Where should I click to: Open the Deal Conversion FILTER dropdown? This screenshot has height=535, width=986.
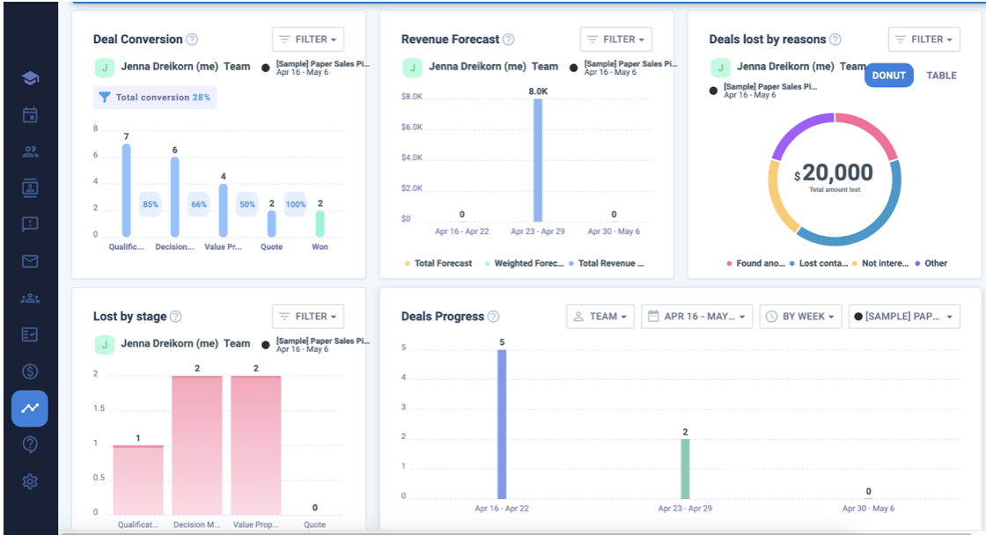pyautogui.click(x=307, y=40)
